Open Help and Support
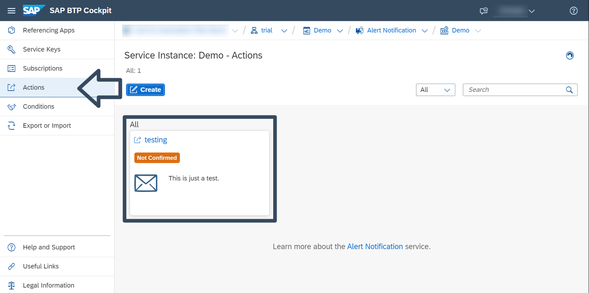Viewport: 589px width, 293px height. (57, 247)
